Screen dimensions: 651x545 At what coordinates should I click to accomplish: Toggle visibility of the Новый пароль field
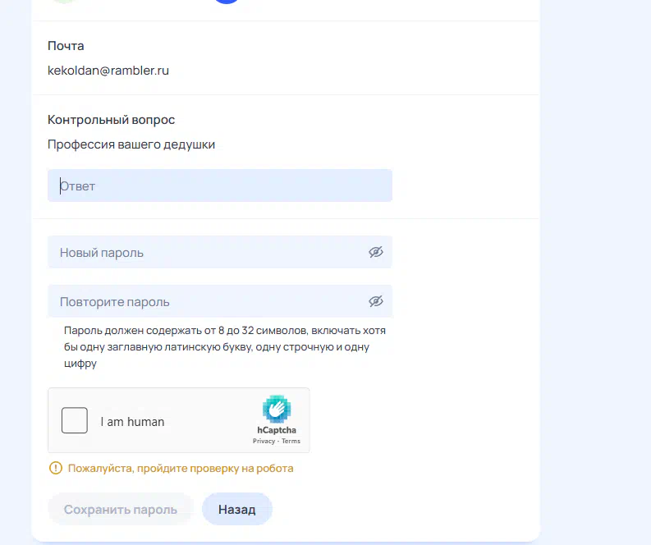click(x=376, y=252)
